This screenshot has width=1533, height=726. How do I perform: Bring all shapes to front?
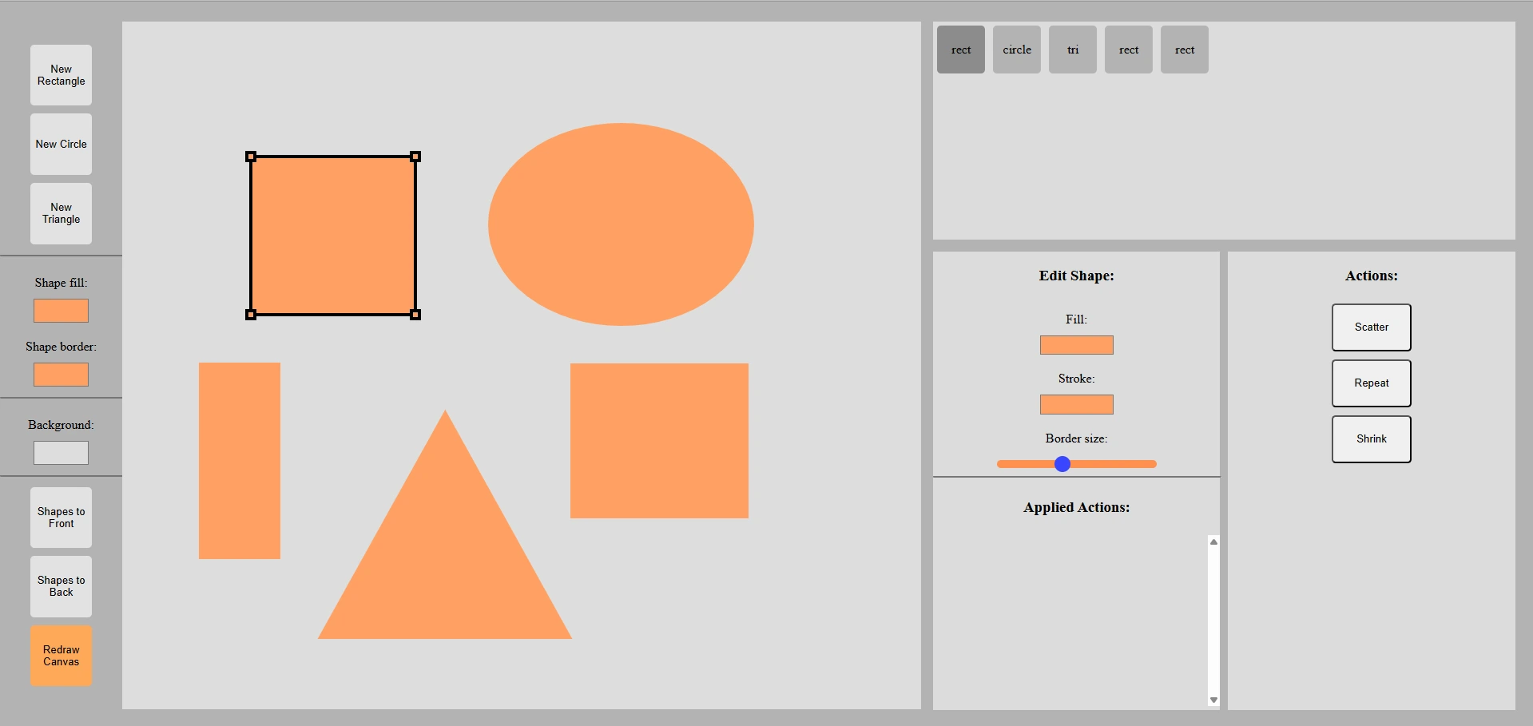(x=61, y=517)
